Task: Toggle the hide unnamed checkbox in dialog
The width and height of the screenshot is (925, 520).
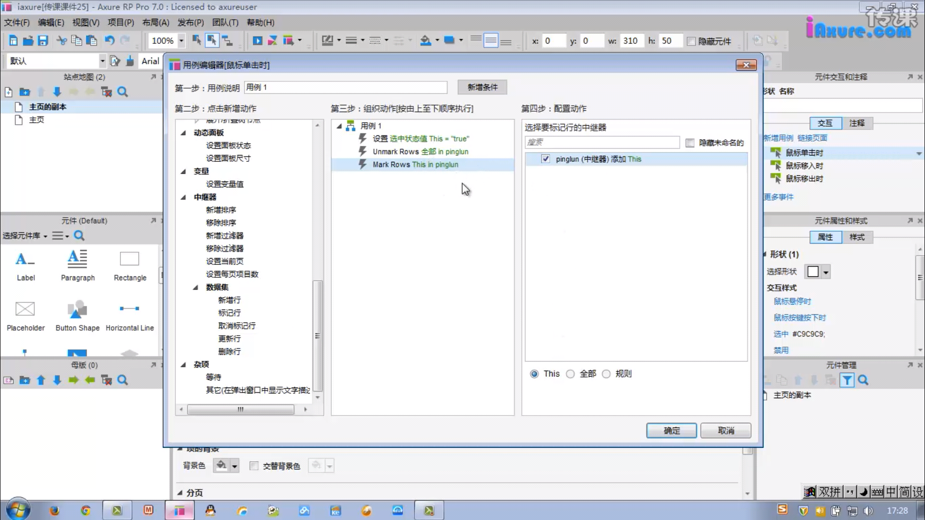Action: click(x=690, y=143)
